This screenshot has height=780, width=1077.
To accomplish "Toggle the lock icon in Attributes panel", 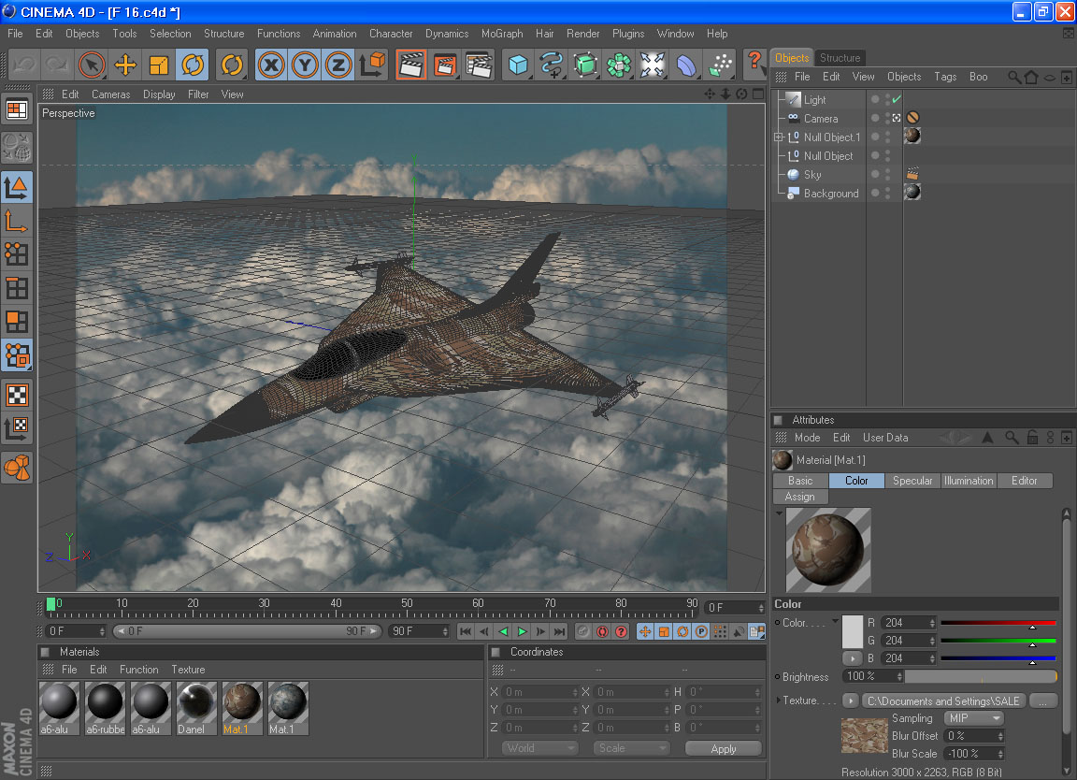I will click(1032, 438).
